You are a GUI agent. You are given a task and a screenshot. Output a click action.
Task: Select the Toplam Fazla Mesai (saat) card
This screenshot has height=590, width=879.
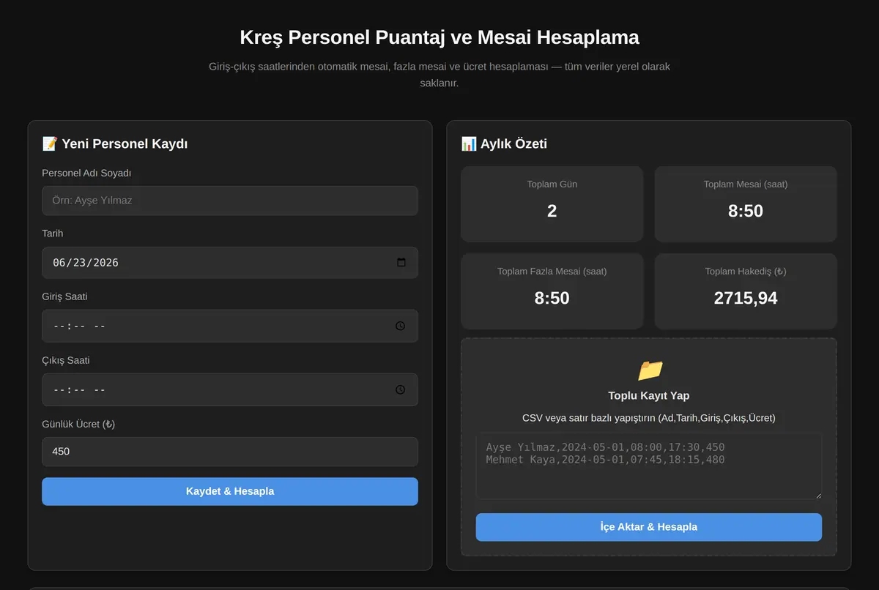tap(552, 291)
